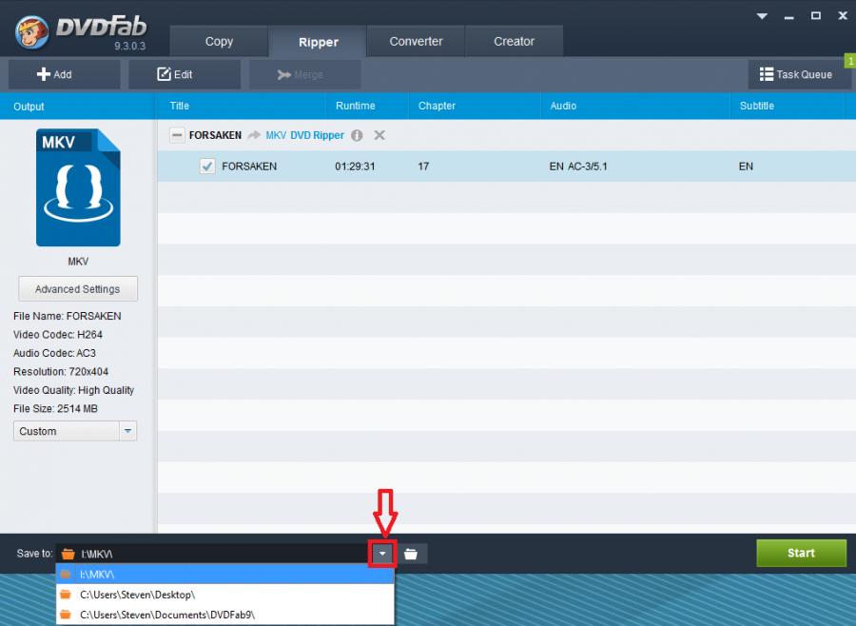Click the File Name: FORSAKEN text
The width and height of the screenshot is (856, 626).
click(68, 316)
